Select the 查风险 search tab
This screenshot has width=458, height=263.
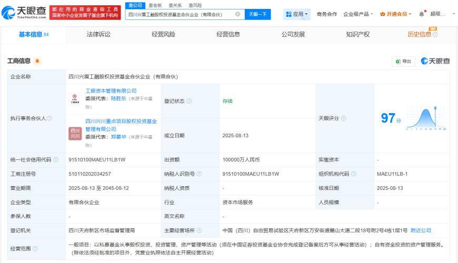click(195, 5)
